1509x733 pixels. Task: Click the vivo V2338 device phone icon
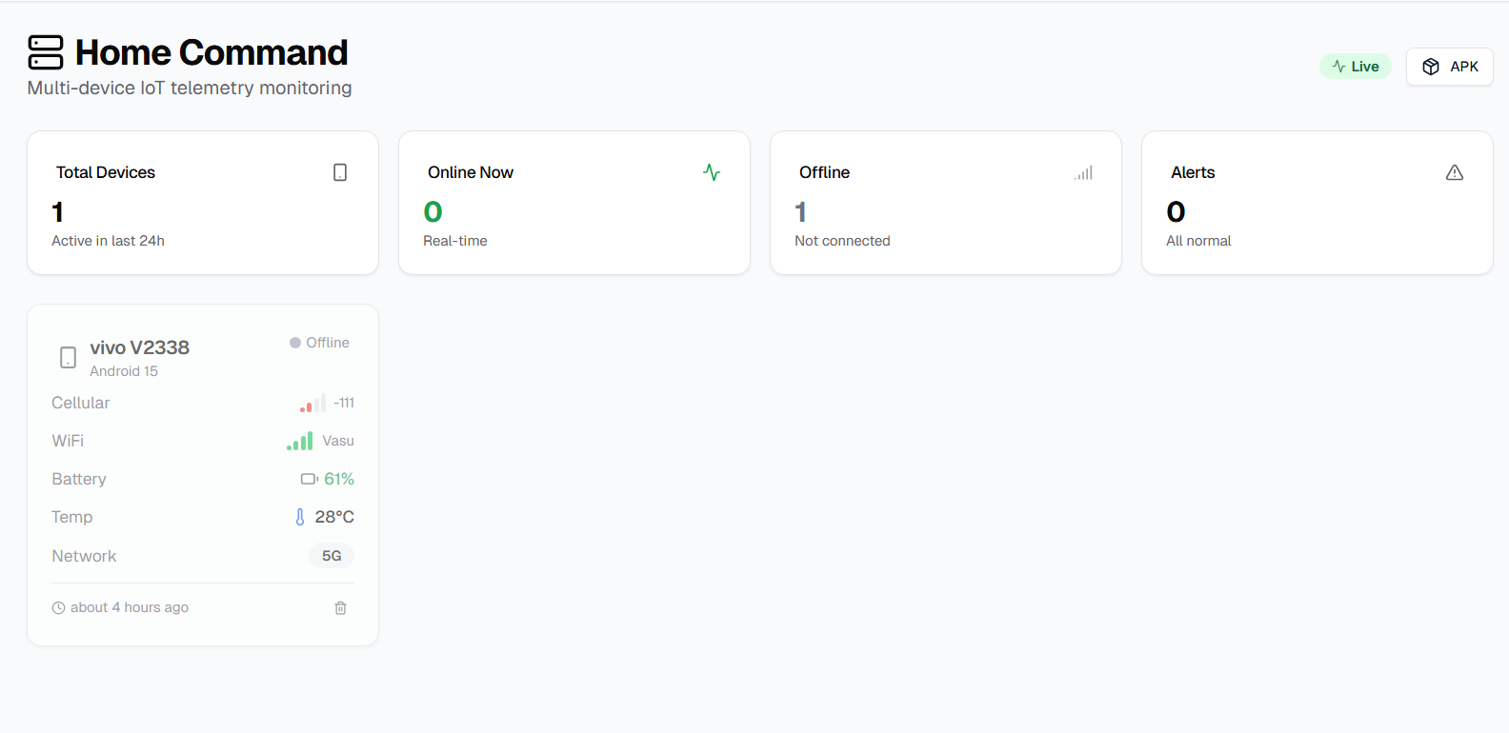tap(68, 357)
